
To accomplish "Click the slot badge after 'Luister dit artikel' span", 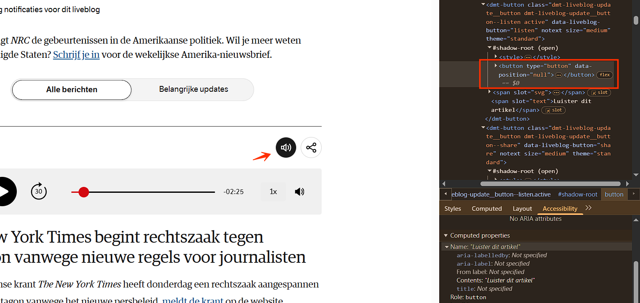I will [x=553, y=110].
